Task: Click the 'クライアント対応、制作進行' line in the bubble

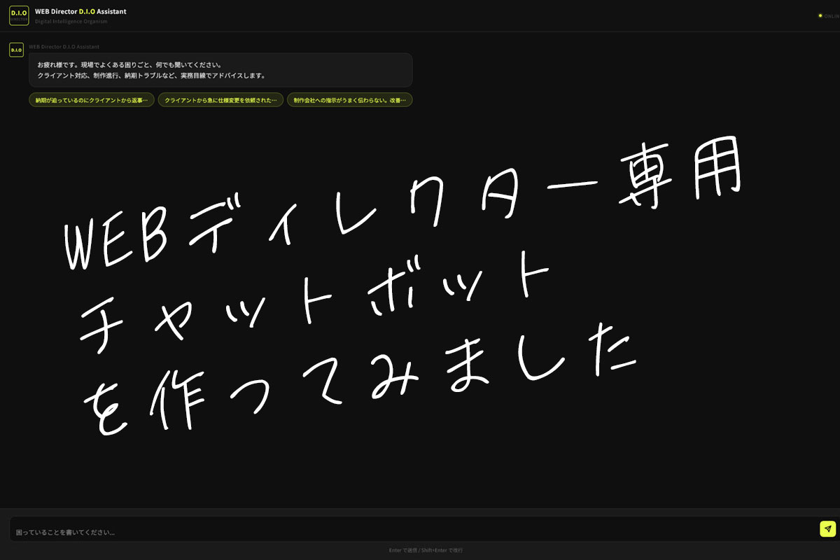Action: 151,76
